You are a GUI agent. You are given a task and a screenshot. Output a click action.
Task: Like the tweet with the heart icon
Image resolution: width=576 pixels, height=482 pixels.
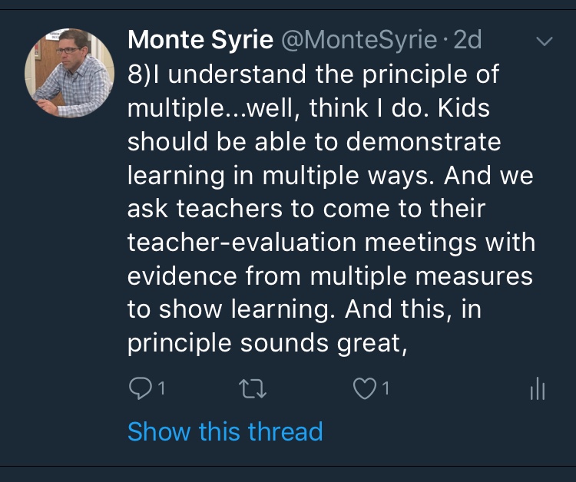[x=362, y=390]
